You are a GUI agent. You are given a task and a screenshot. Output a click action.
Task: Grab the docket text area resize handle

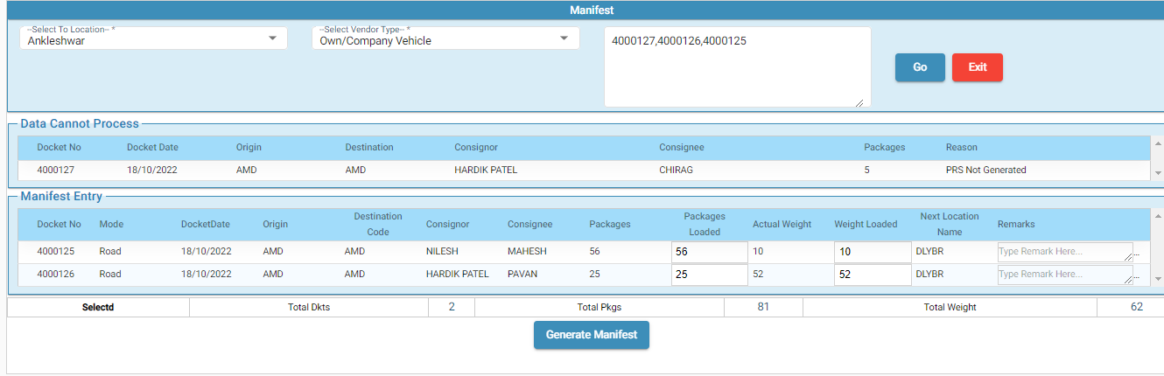point(859,102)
